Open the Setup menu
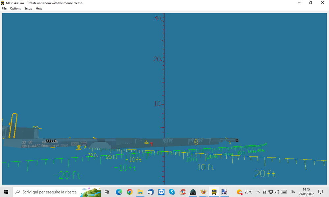329x197 pixels. (28, 9)
